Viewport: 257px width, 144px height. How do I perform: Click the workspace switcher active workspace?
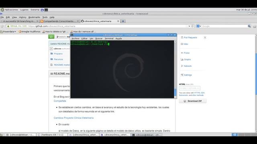pos(235,135)
